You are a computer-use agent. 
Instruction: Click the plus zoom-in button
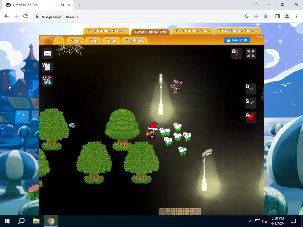point(59,41)
